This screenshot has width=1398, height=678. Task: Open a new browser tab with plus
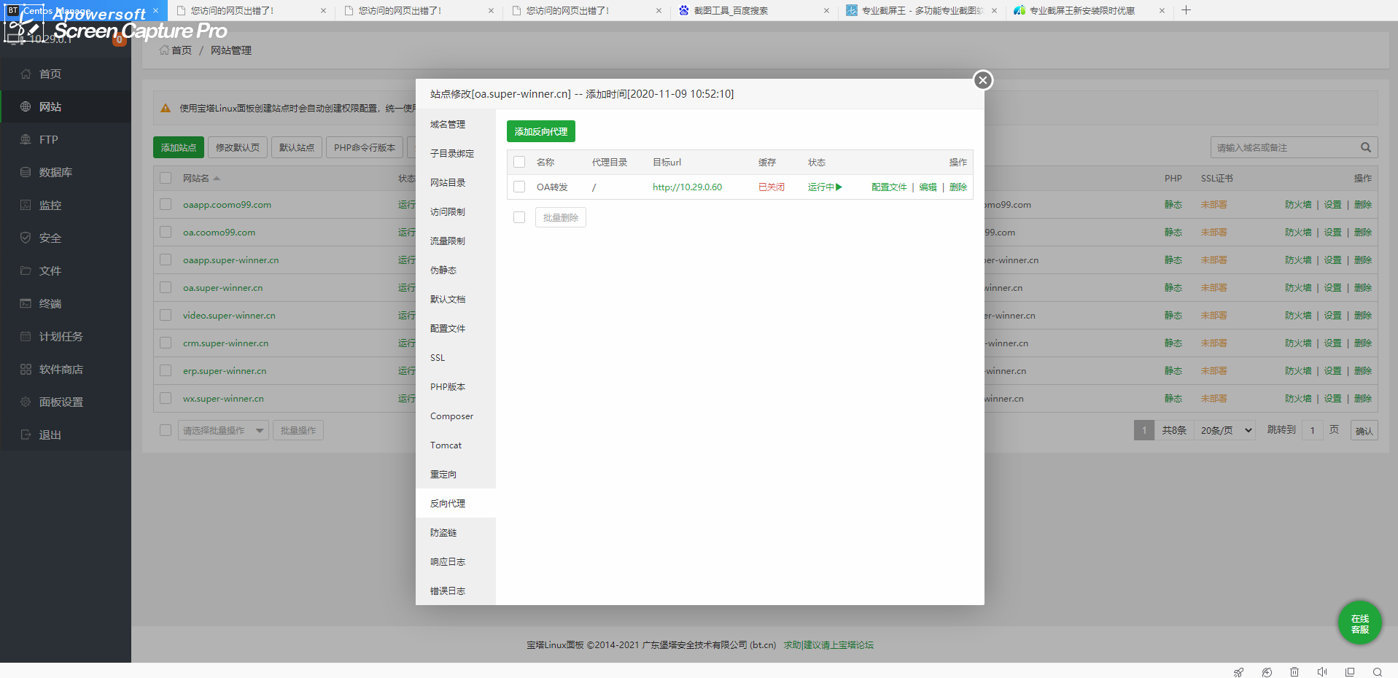[1186, 10]
